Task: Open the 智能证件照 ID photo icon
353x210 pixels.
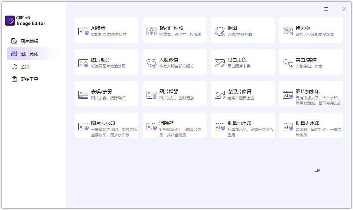Action: click(151, 31)
